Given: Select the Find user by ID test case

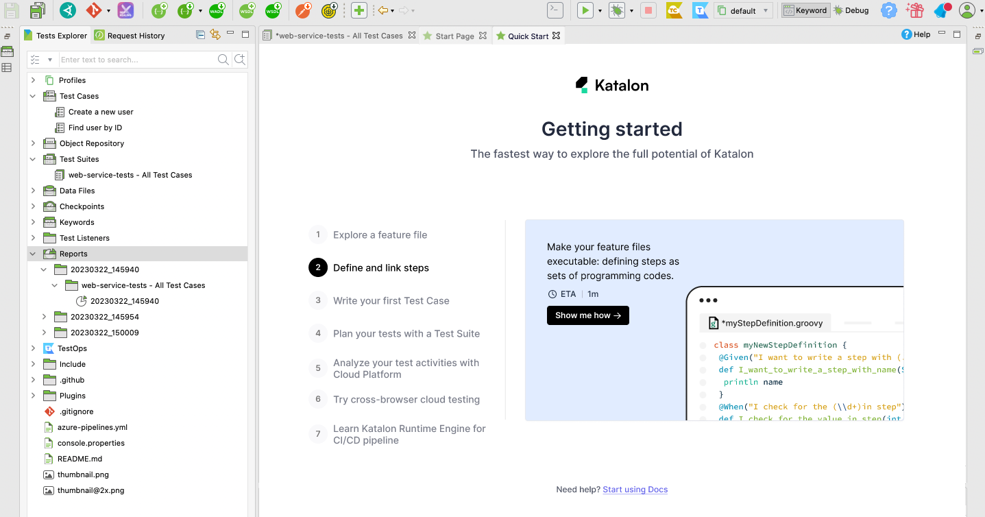Looking at the screenshot, I should (x=95, y=128).
